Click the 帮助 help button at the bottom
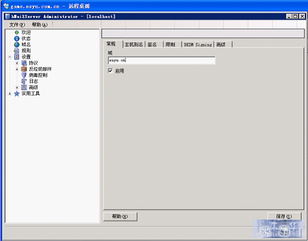Screen dimensions: 308x241 coord(120,217)
